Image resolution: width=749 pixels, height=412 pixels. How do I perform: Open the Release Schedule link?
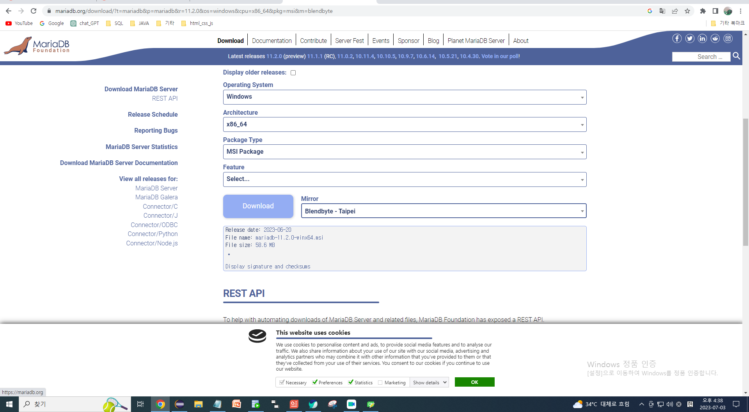(153, 114)
